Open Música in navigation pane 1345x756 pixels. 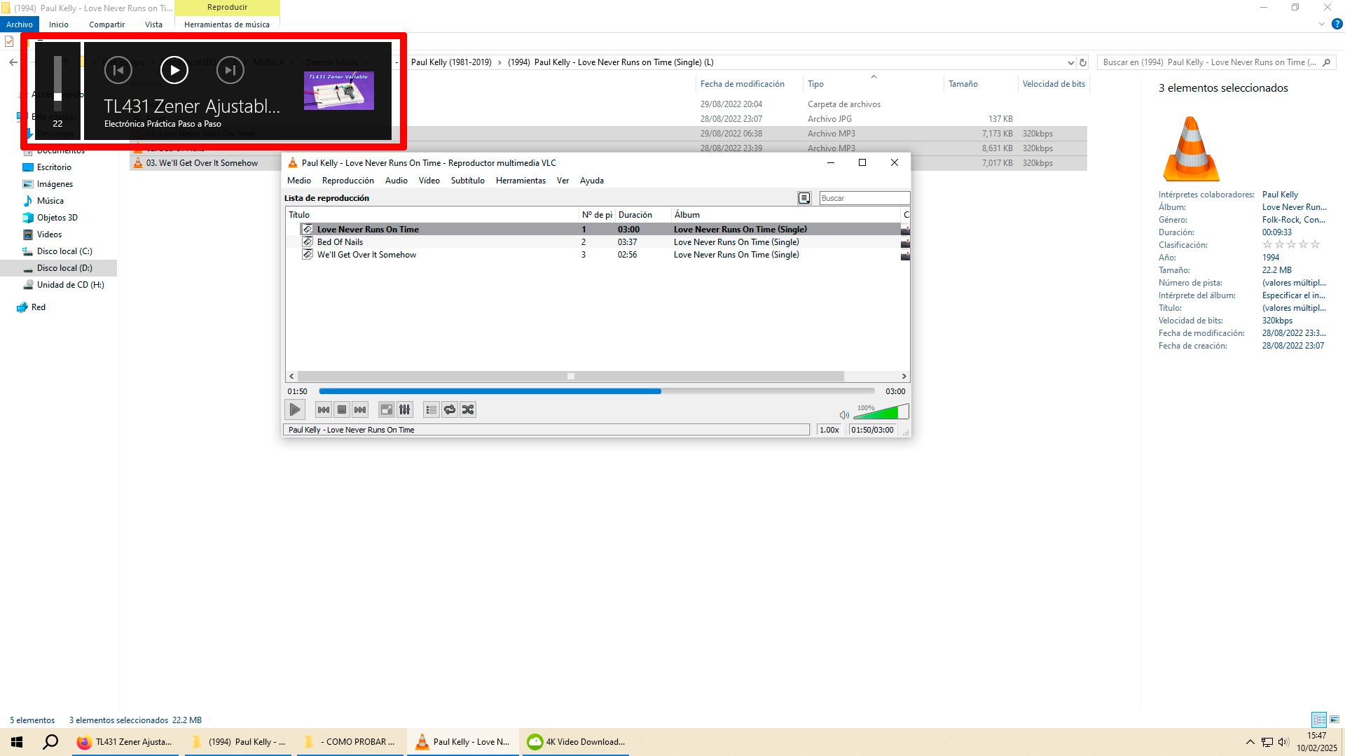[x=50, y=201]
